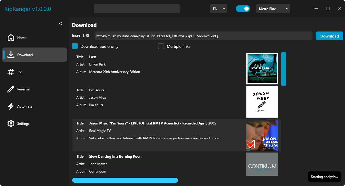Image resolution: width=345 pixels, height=186 pixels.
Task: Click the Home house icon
Action: (x=11, y=38)
